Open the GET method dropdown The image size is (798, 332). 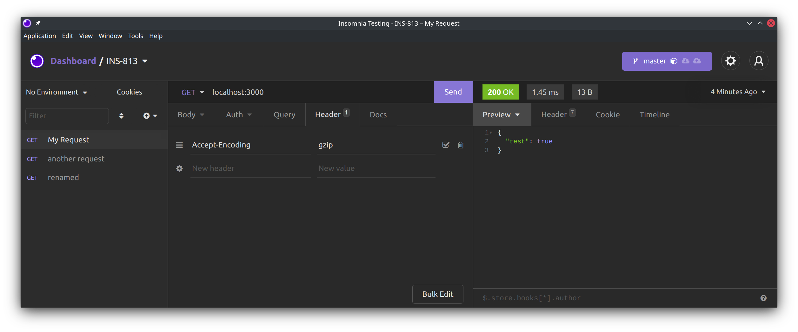[193, 92]
